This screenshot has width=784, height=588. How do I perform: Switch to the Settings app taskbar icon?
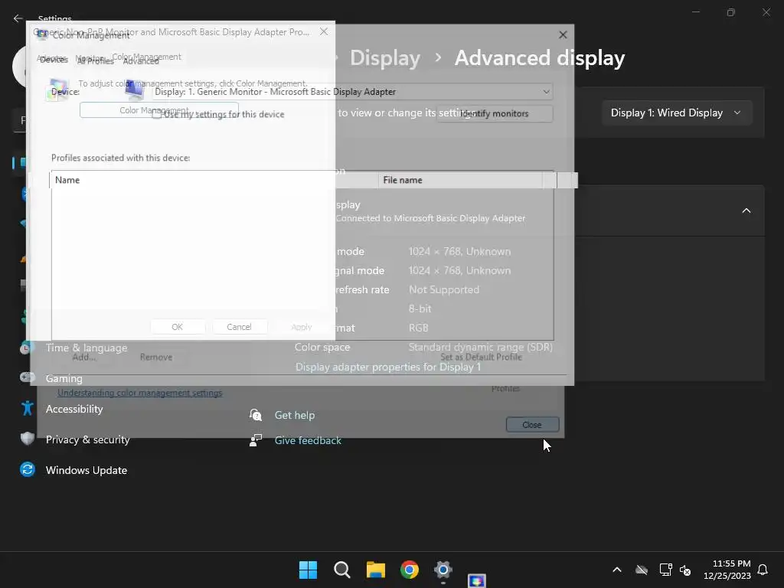coord(443,570)
